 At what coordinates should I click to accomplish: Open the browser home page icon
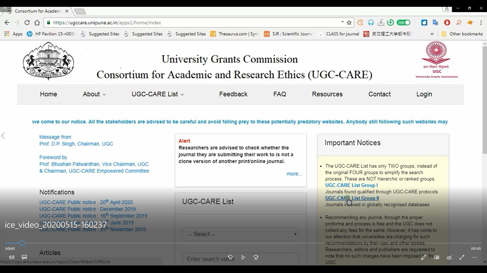click(x=37, y=22)
